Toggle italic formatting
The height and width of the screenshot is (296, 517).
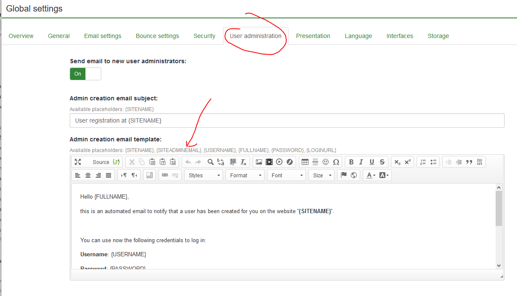tap(361, 162)
